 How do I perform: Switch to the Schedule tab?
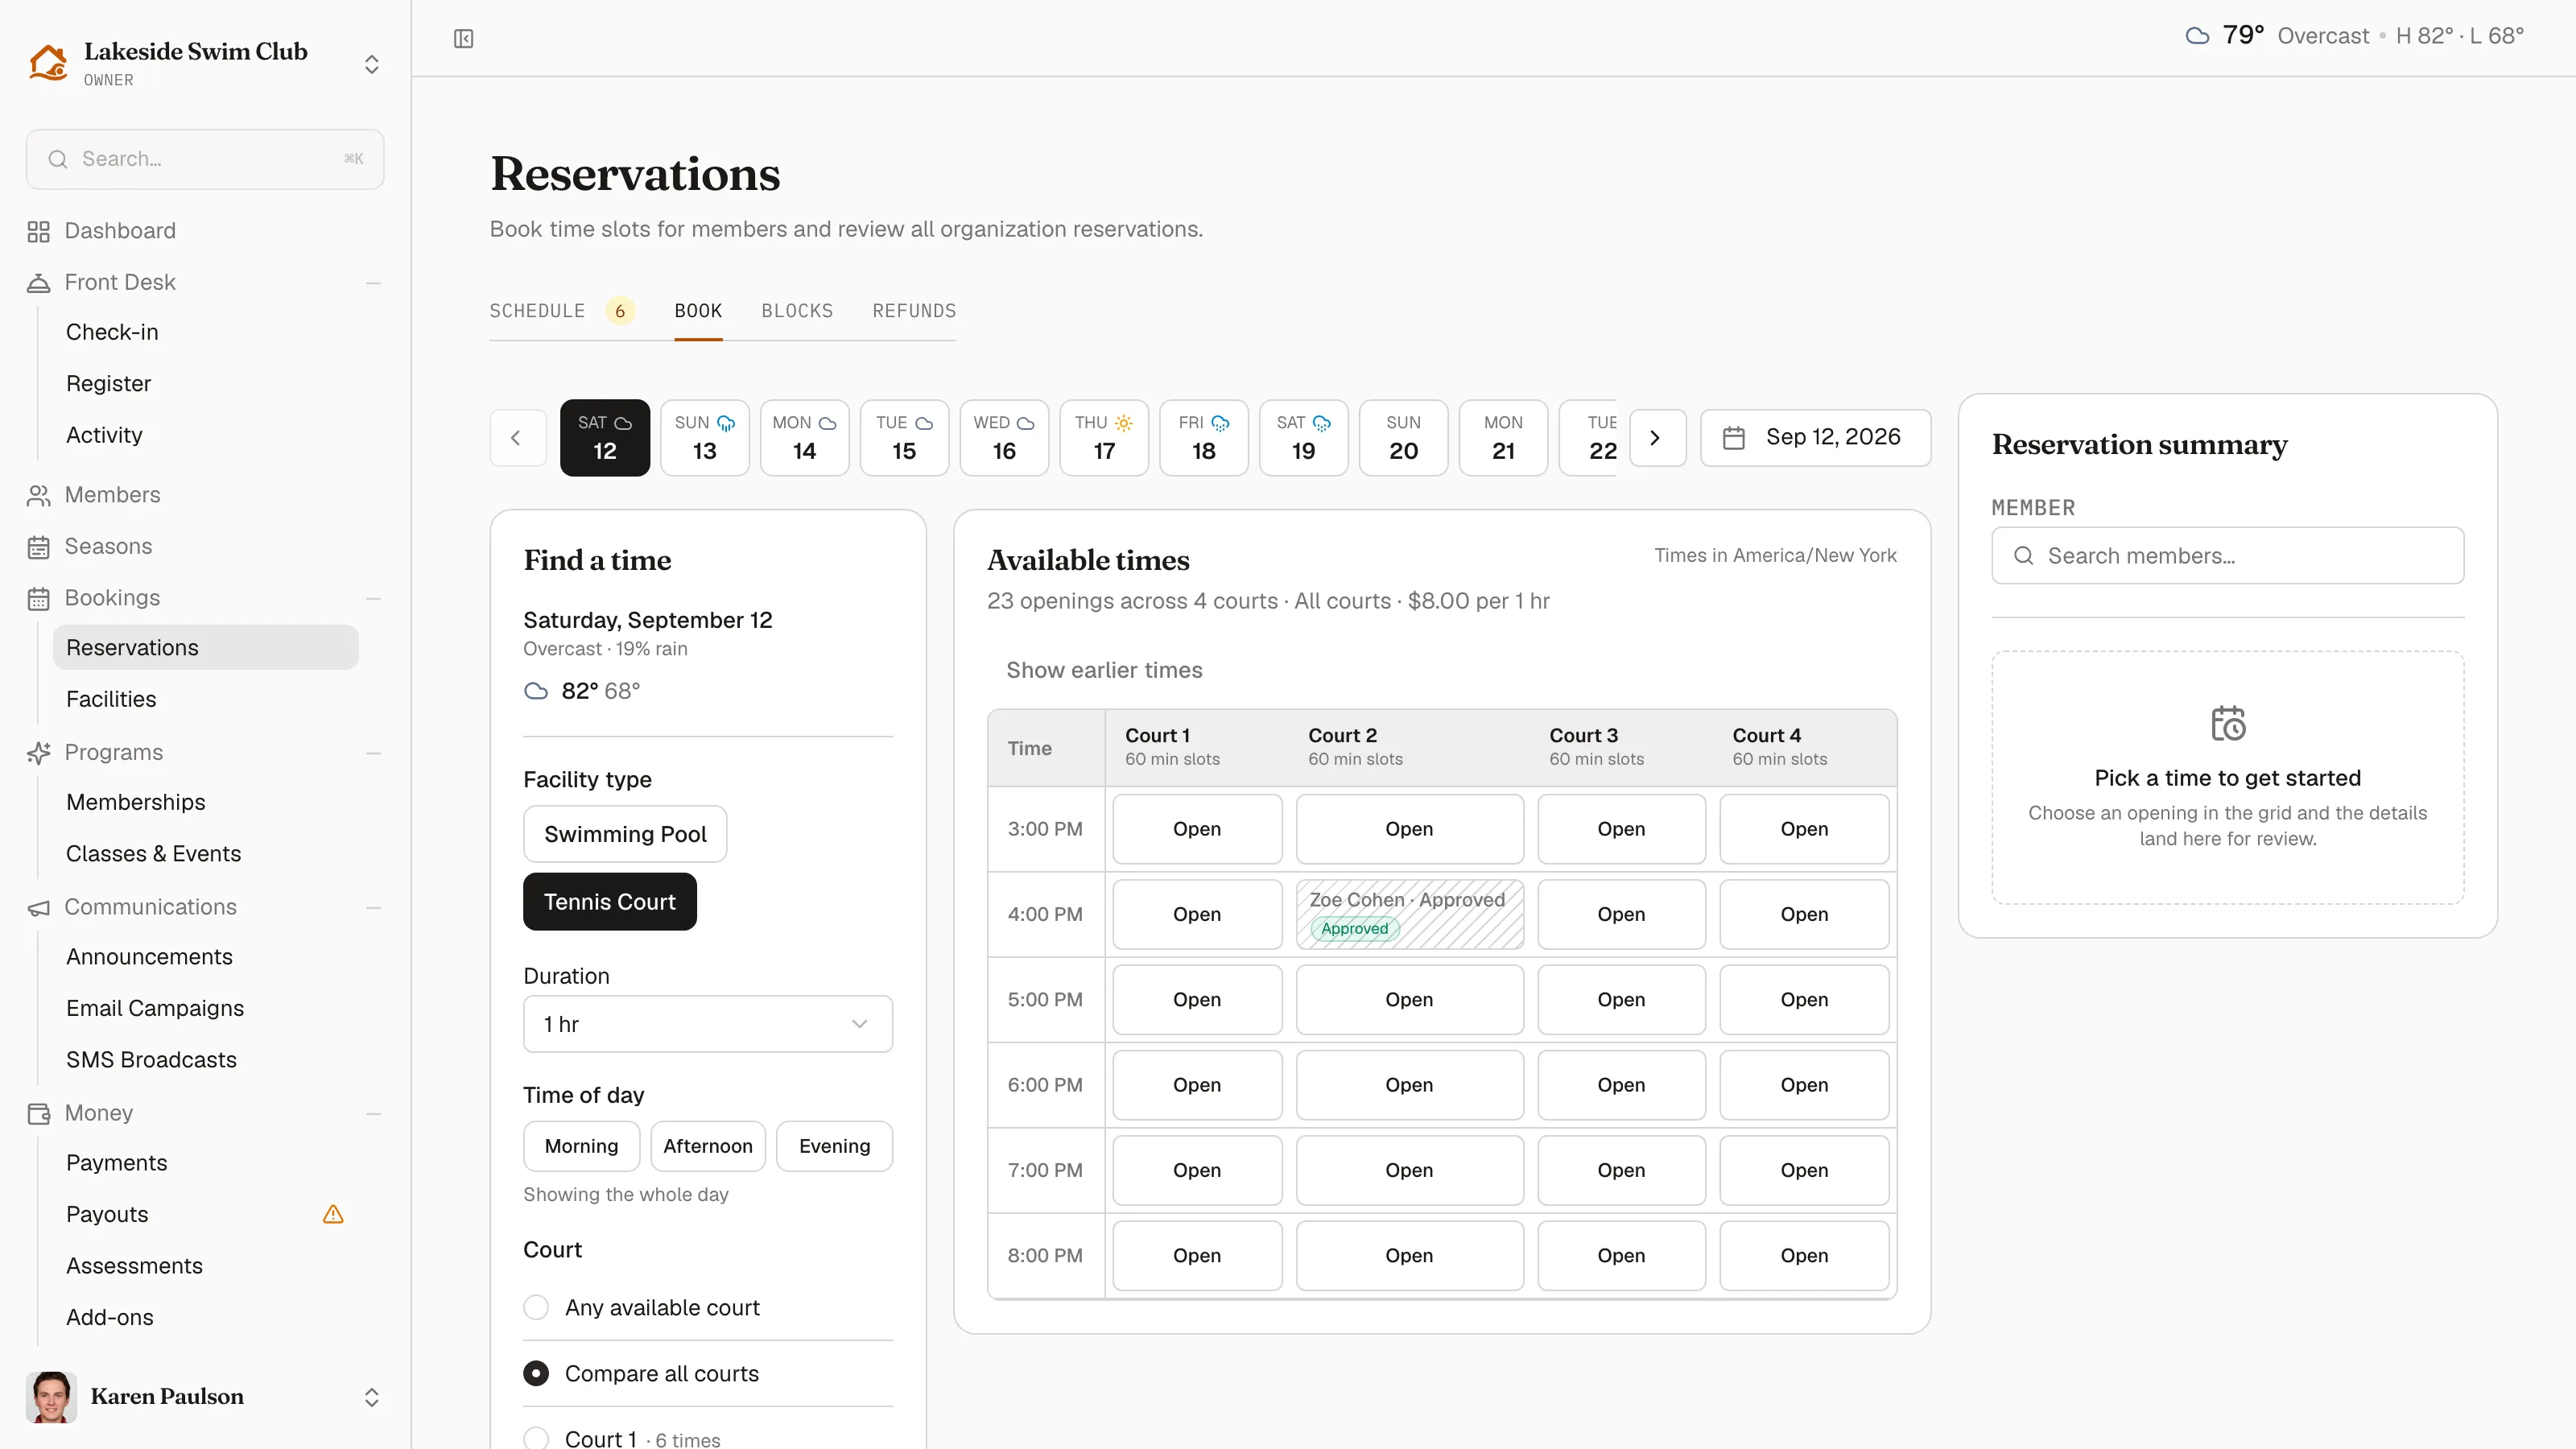[537, 311]
